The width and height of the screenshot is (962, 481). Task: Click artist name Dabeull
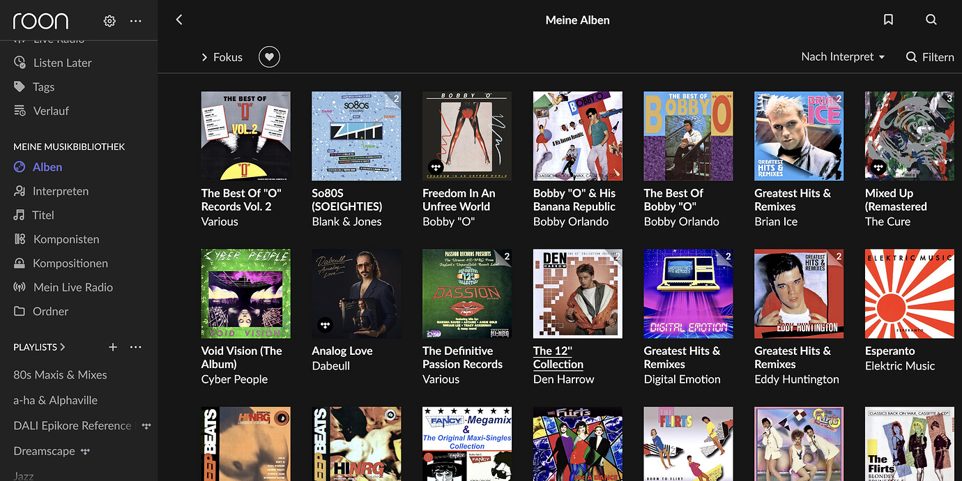pos(331,366)
